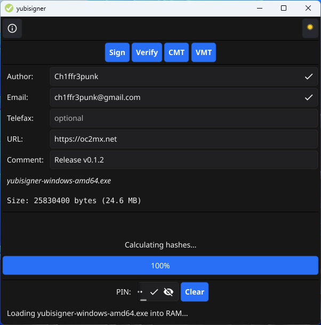This screenshot has height=325, width=321.
Task: Click the Author label
Action: 20,76
